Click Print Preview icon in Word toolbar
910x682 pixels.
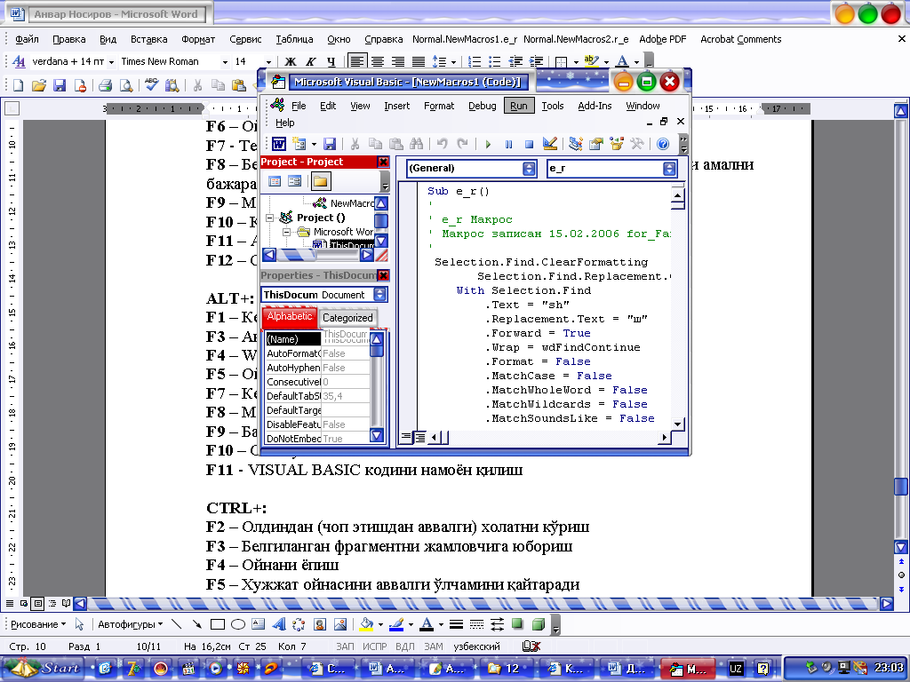point(125,86)
